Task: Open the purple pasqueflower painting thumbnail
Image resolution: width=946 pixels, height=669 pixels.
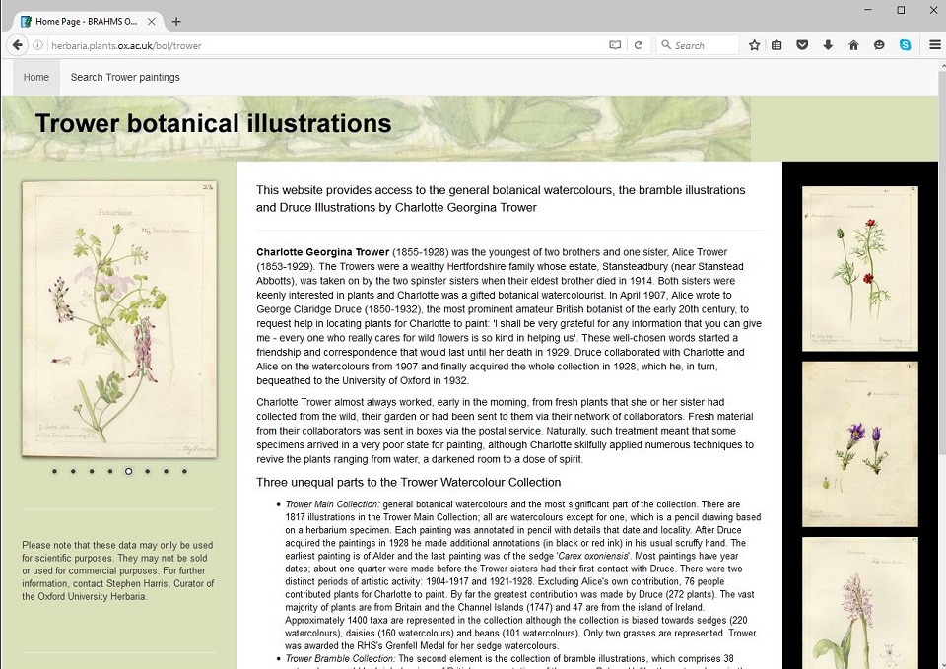Action: click(x=859, y=444)
